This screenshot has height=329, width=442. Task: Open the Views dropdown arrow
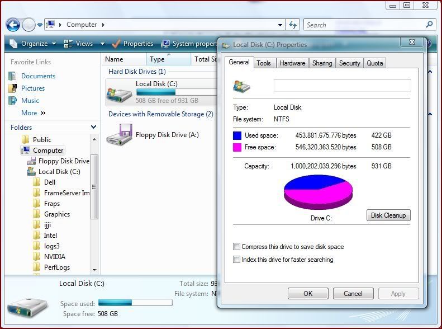coord(103,44)
